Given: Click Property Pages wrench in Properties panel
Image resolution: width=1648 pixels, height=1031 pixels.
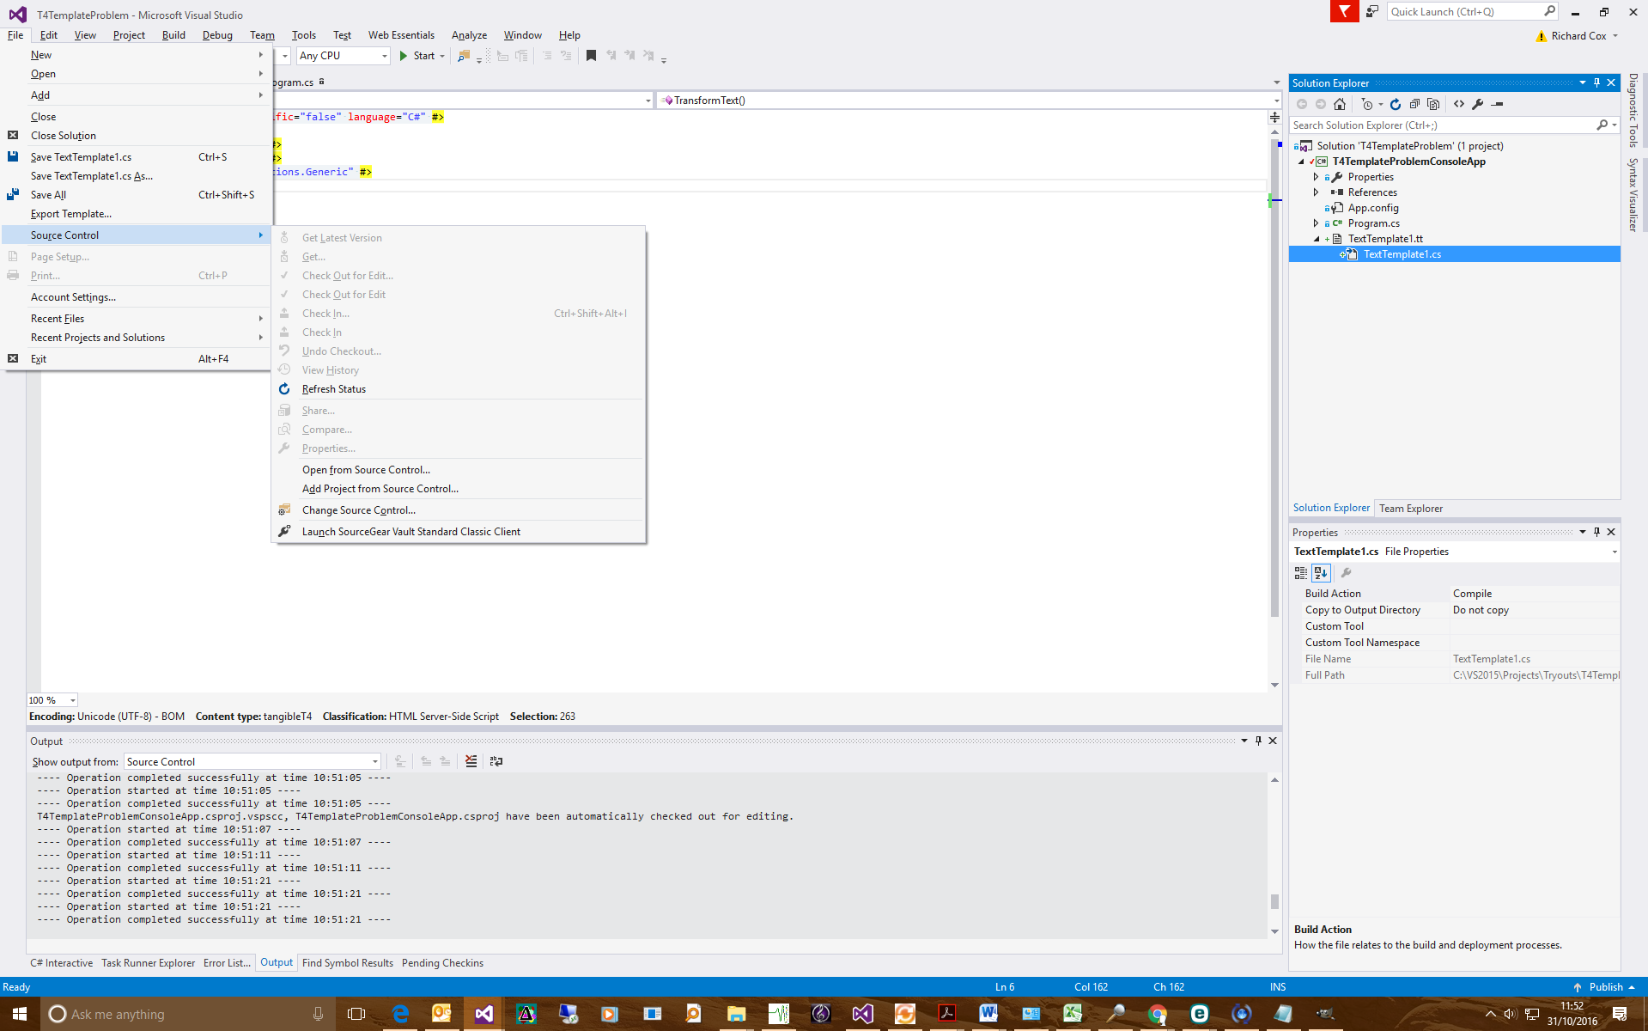Looking at the screenshot, I should (x=1347, y=573).
